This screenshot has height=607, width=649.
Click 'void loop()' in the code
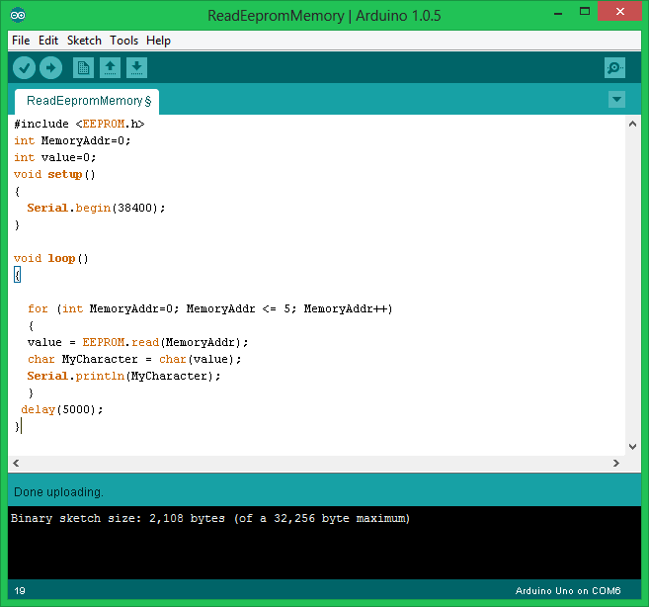(x=51, y=259)
